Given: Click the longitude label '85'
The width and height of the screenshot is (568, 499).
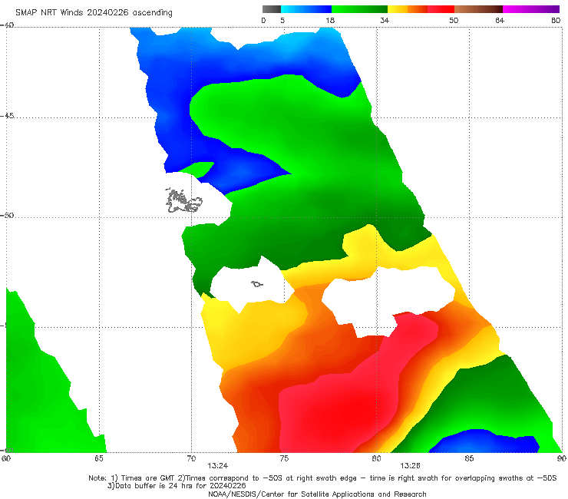Looking at the screenshot, I should [x=469, y=458].
